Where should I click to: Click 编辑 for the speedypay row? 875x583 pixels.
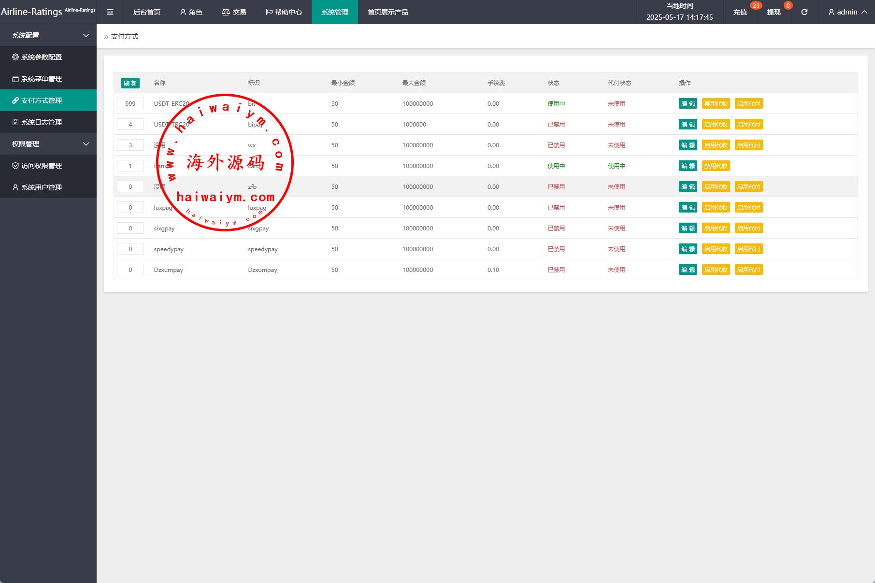click(x=688, y=249)
